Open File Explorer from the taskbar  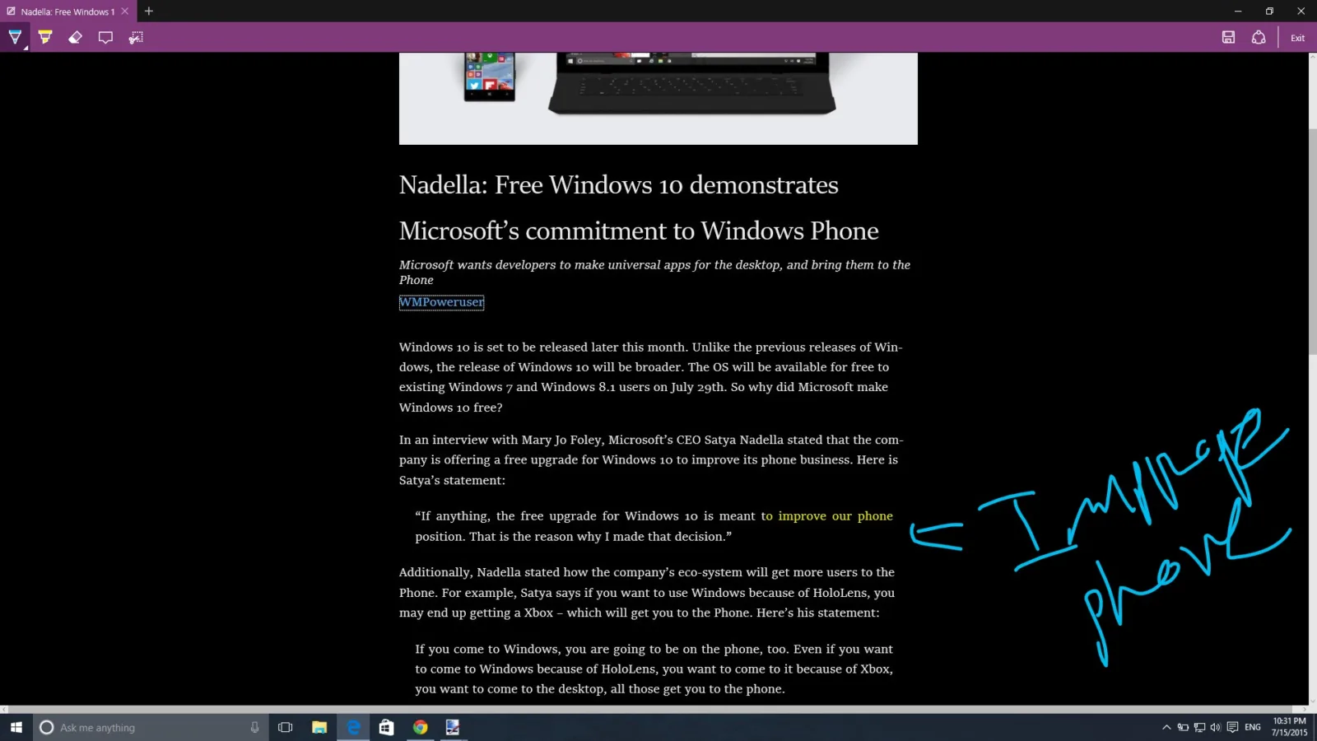(x=319, y=727)
